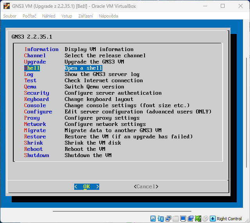Screen dimensions: 250x223
Task: Click 'Check Internet connection' description
Action: [x=104, y=81]
